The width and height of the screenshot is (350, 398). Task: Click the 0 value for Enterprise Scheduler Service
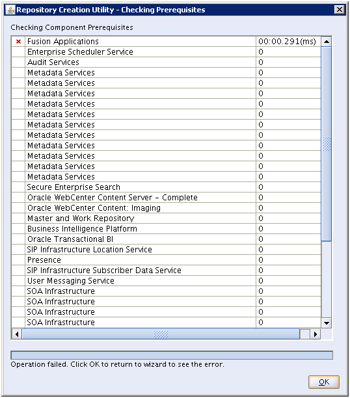tap(288, 52)
